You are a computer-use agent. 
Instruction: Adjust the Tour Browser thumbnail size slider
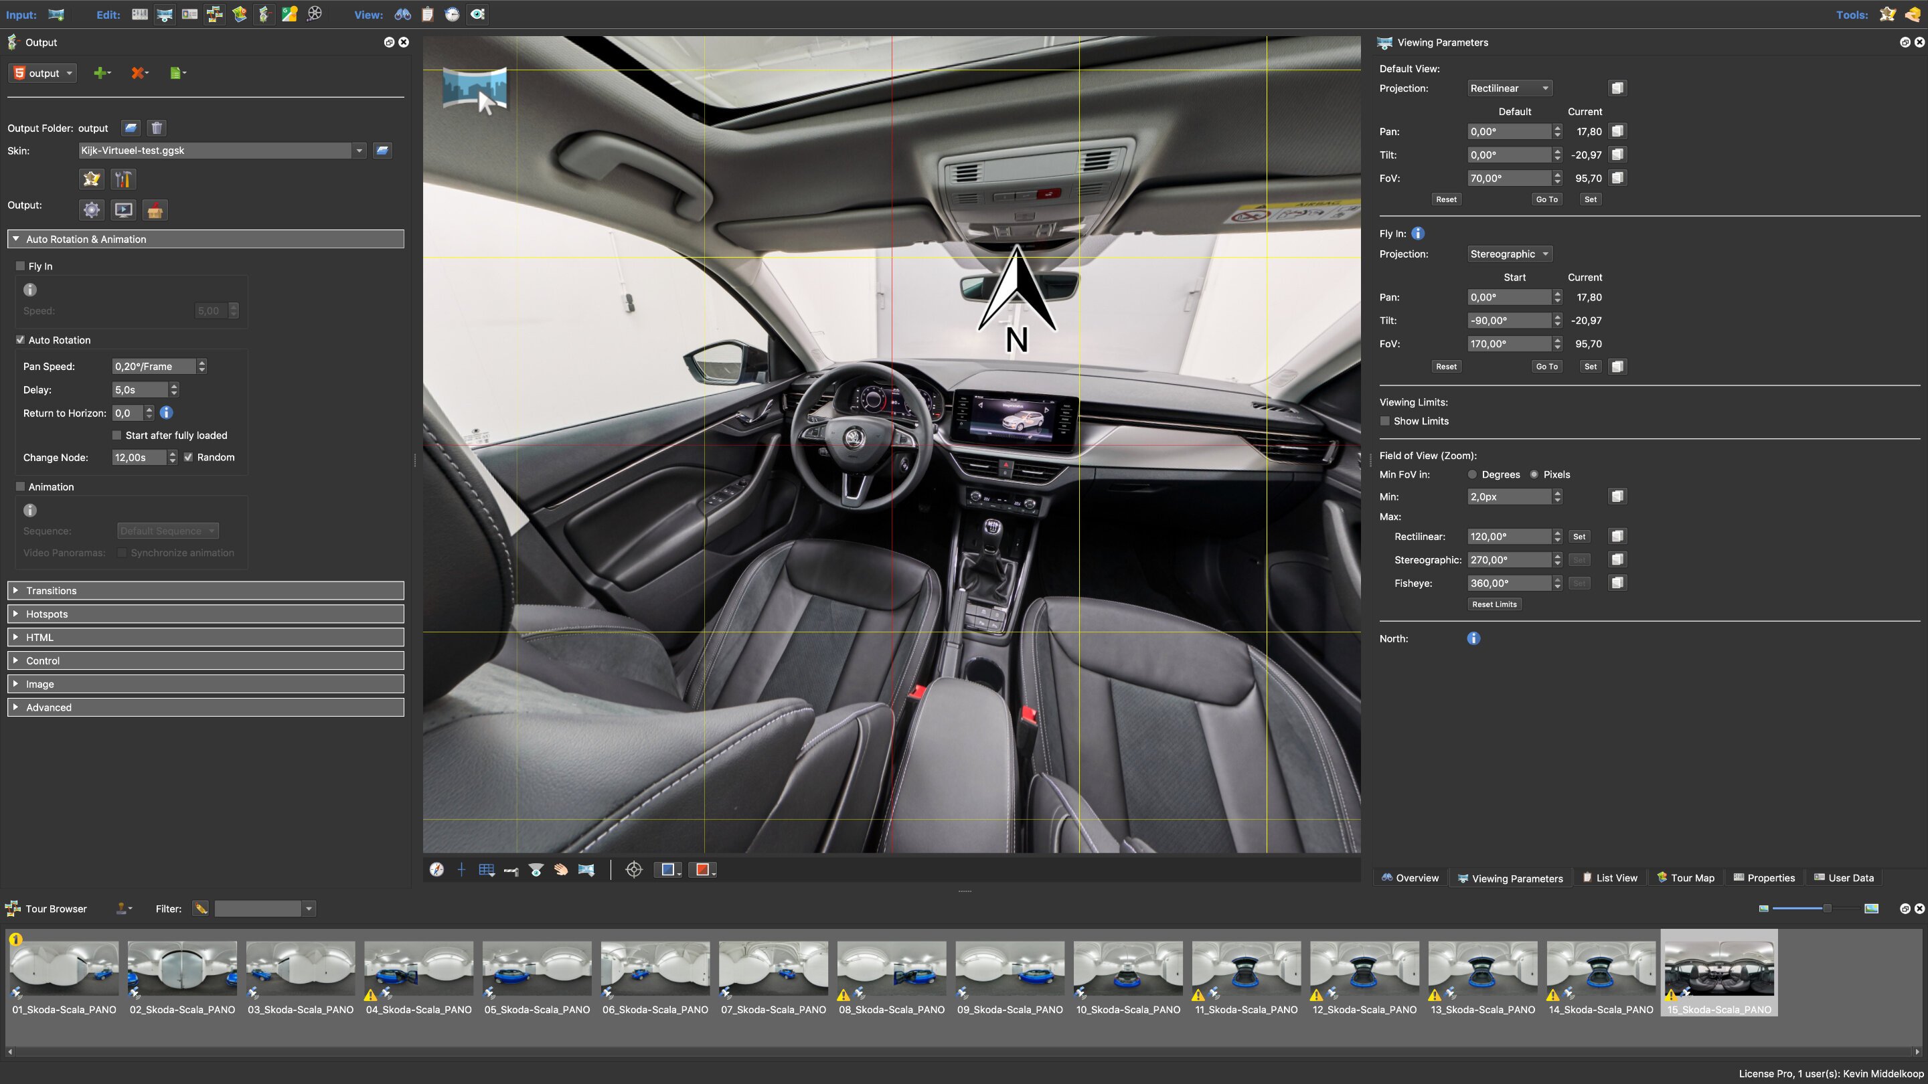(x=1826, y=908)
